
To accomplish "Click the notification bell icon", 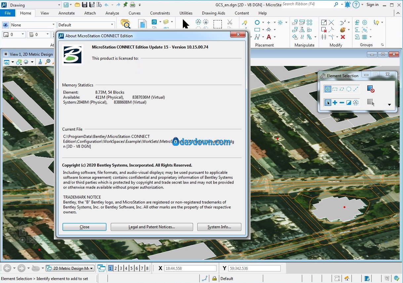I will (x=347, y=5).
